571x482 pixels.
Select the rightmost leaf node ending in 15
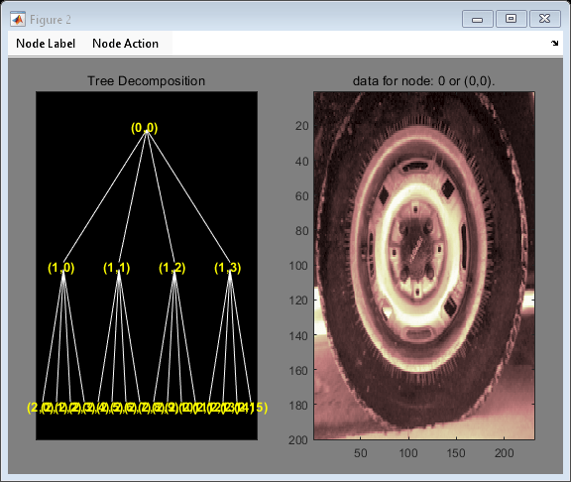pyautogui.click(x=257, y=408)
